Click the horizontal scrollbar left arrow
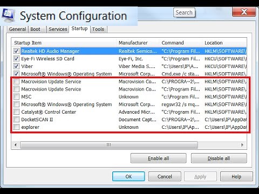 pyautogui.click(x=16, y=145)
